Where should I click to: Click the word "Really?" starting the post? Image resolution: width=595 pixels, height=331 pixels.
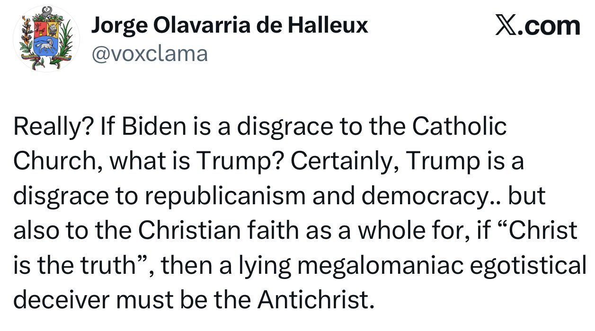click(47, 127)
